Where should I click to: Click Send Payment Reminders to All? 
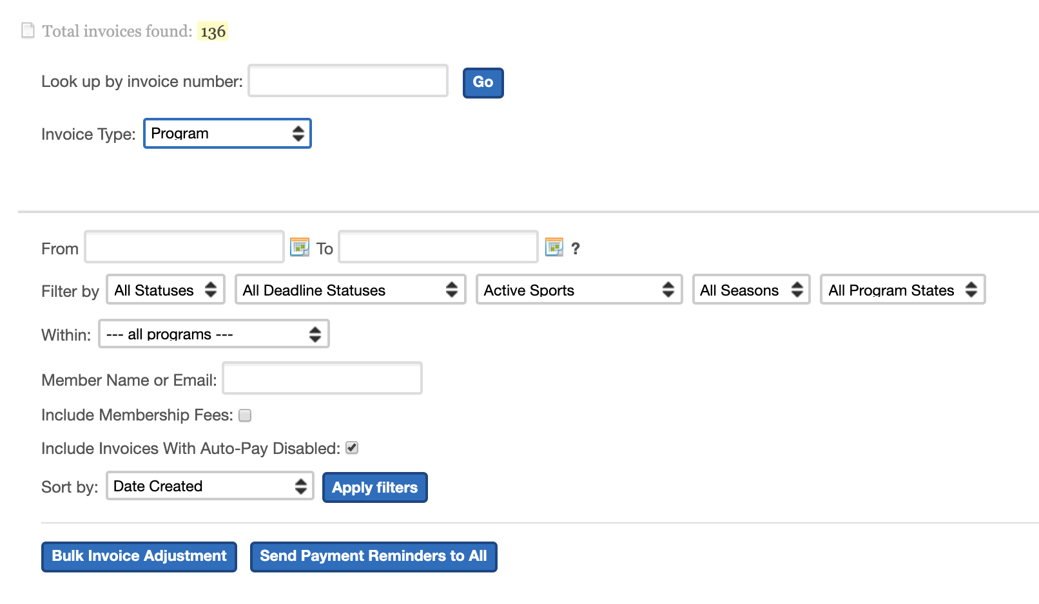click(x=373, y=556)
